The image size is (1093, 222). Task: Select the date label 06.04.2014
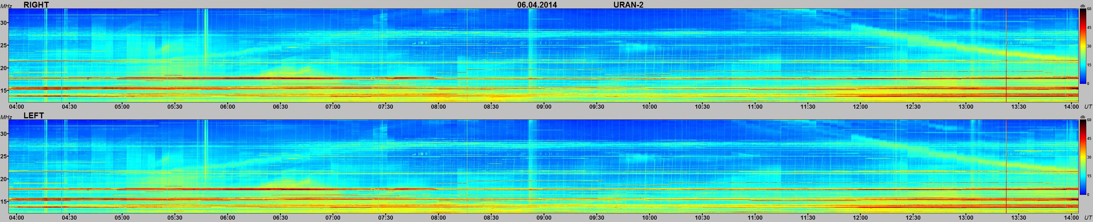click(537, 5)
